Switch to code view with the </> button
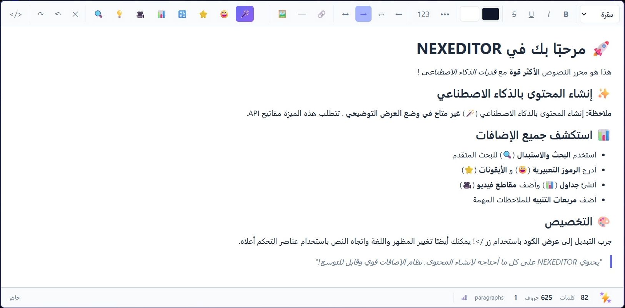The image size is (625, 308). (x=16, y=15)
